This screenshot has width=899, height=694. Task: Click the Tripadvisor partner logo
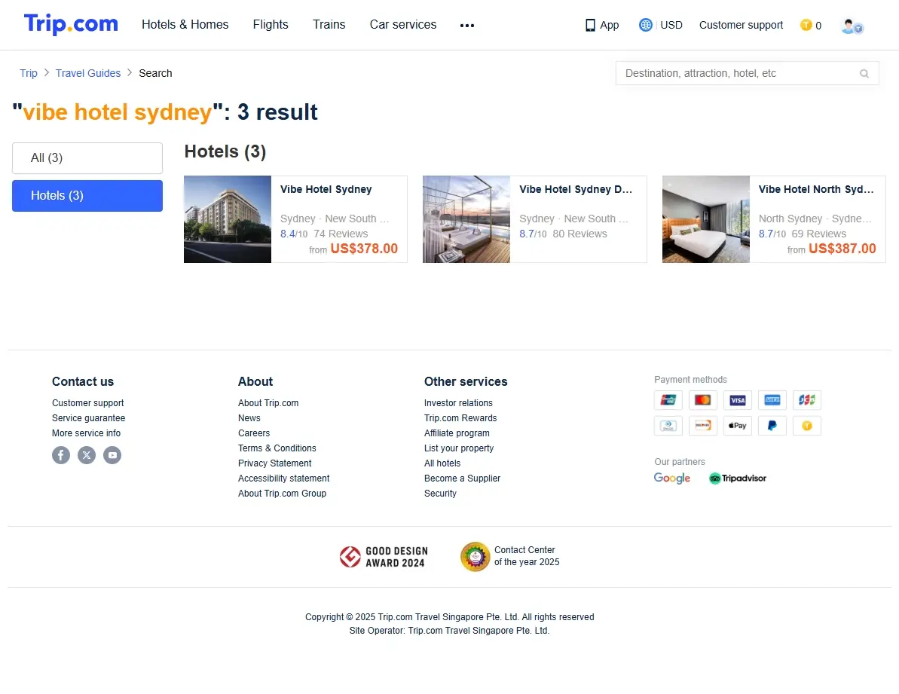pos(737,478)
